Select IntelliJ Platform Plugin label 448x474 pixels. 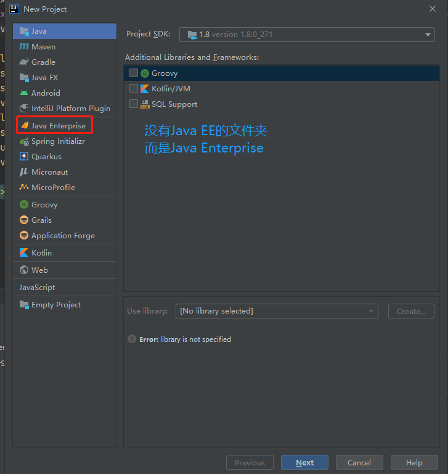click(71, 109)
